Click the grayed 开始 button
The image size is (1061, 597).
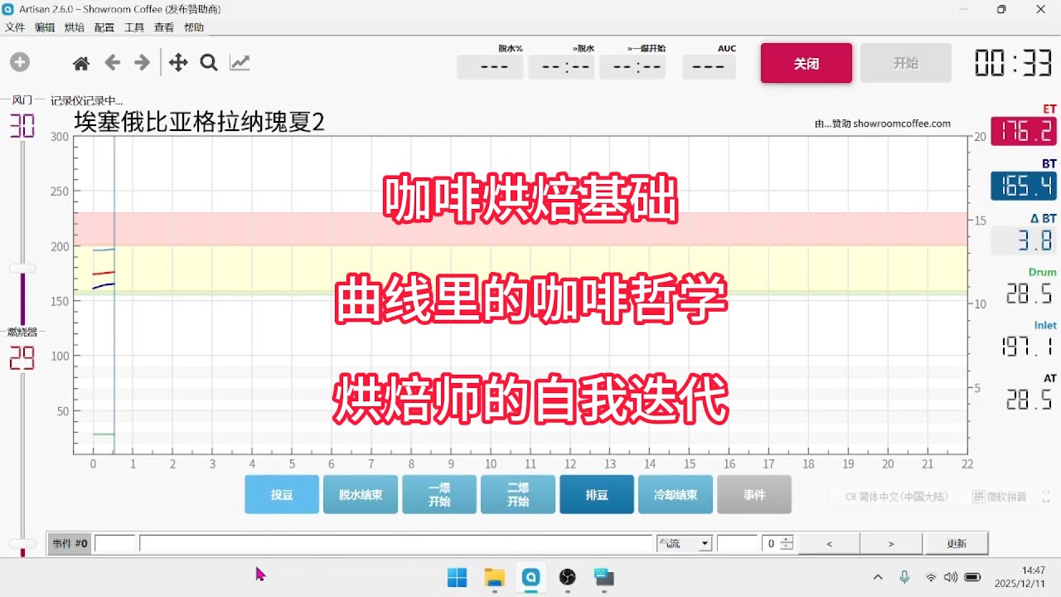[906, 63]
